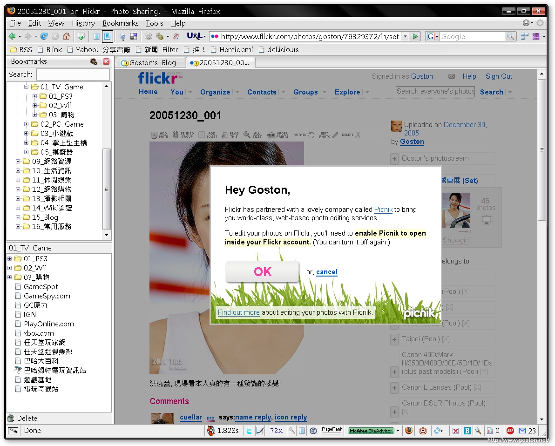555x446 pixels.
Task: Expand the 09_網路資源 folder
Action: coord(18,161)
